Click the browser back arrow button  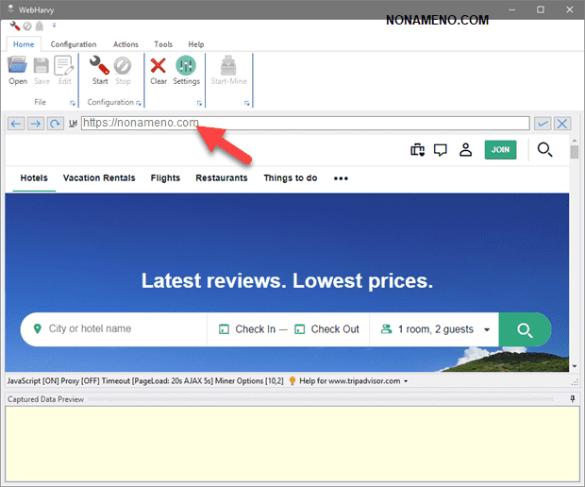(x=16, y=124)
